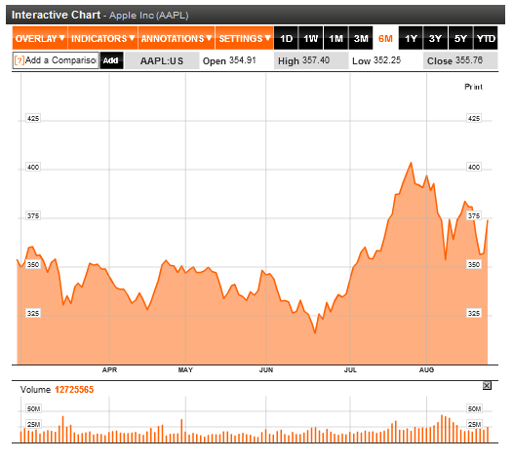
Task: Click the left 25M volume label
Action: 33,424
